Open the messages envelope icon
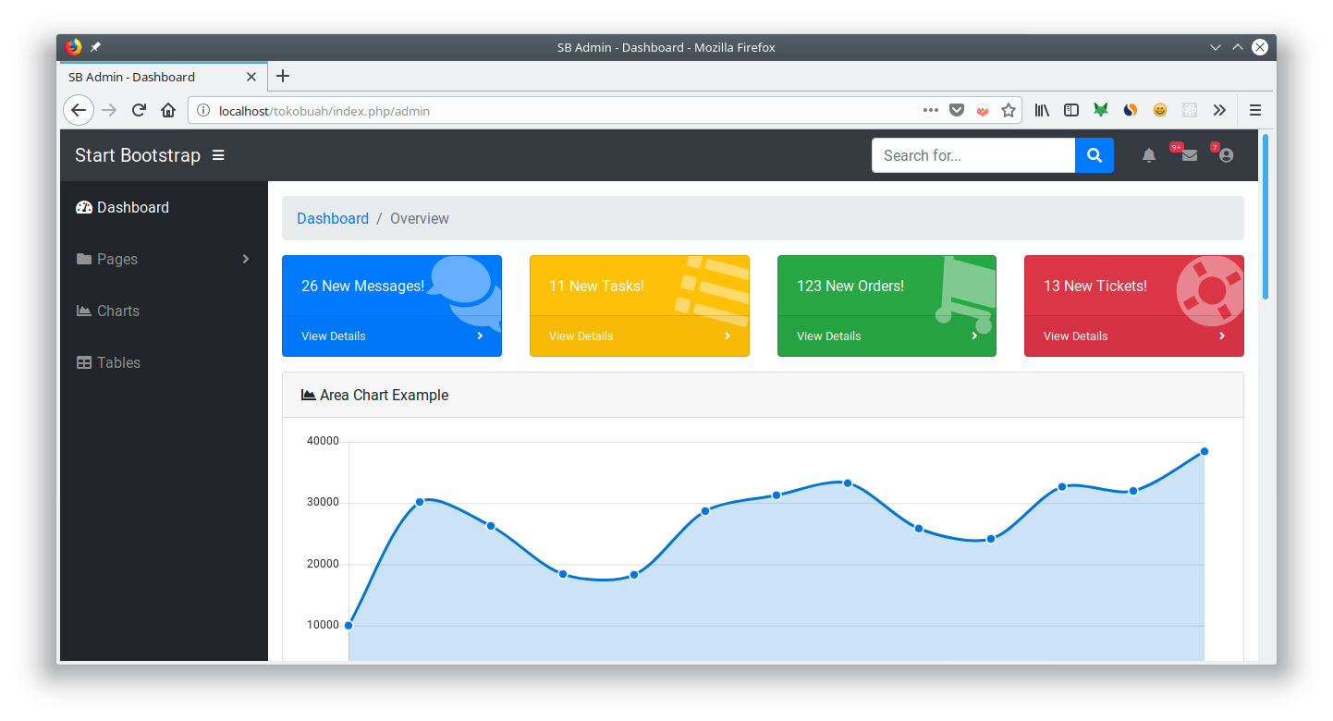1333x721 pixels. click(1189, 155)
